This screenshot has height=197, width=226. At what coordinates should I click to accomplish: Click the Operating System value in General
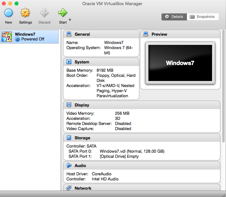(119, 50)
